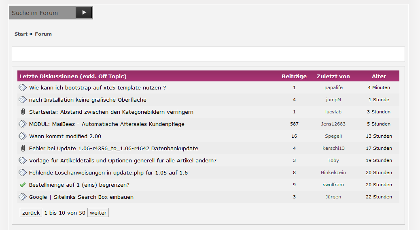Click topic icon beside MailBeez thread

coord(23,124)
